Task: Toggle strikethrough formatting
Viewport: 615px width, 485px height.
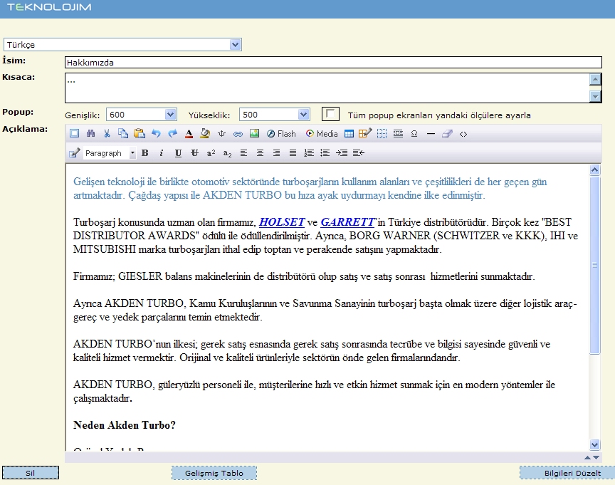Action: point(194,153)
